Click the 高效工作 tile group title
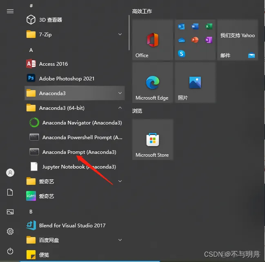Image resolution: width=265 pixels, height=262 pixels. point(142,11)
